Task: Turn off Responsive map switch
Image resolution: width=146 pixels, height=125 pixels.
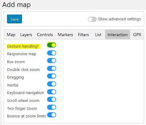Action: [x=52, y=53]
